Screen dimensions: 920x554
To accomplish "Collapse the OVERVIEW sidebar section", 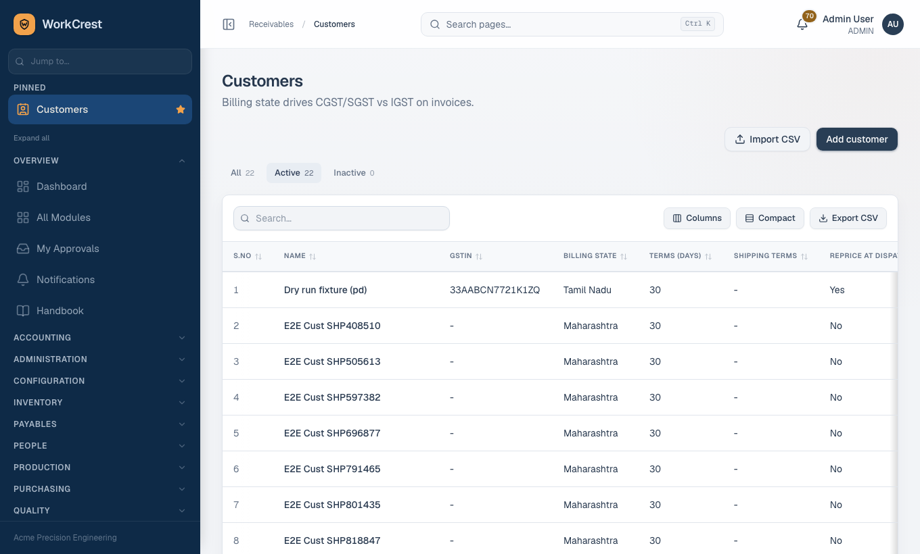I will 100,161.
